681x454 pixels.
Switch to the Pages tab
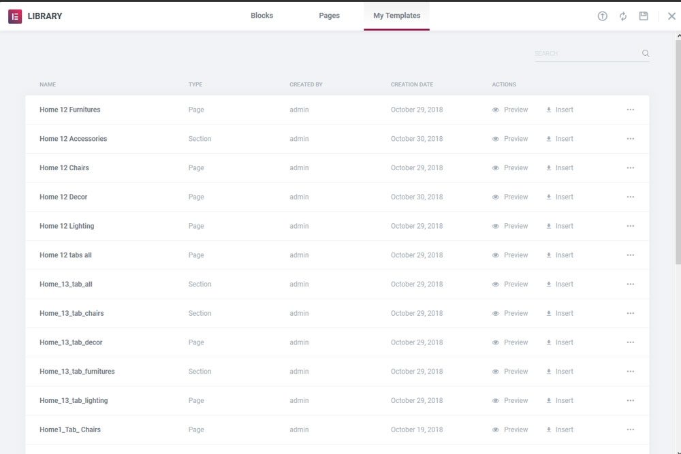329,16
